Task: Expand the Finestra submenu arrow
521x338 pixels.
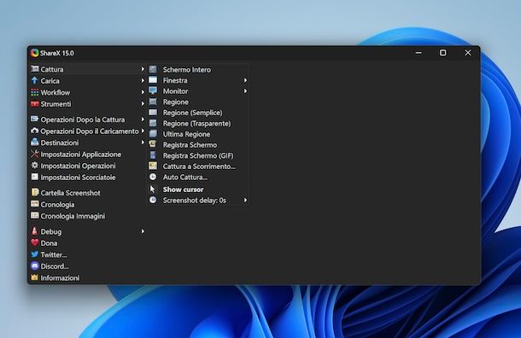Action: (x=245, y=80)
